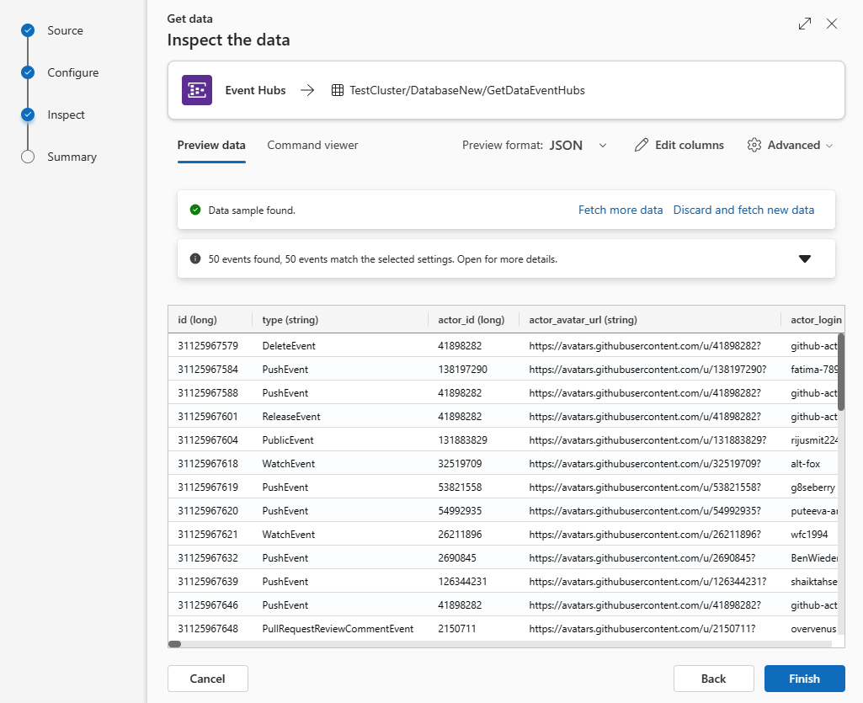Expand the events found details arrow
Viewport: 863px width, 703px height.
click(x=805, y=258)
